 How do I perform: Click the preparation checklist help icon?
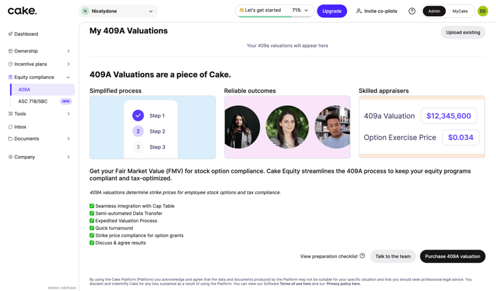click(362, 256)
